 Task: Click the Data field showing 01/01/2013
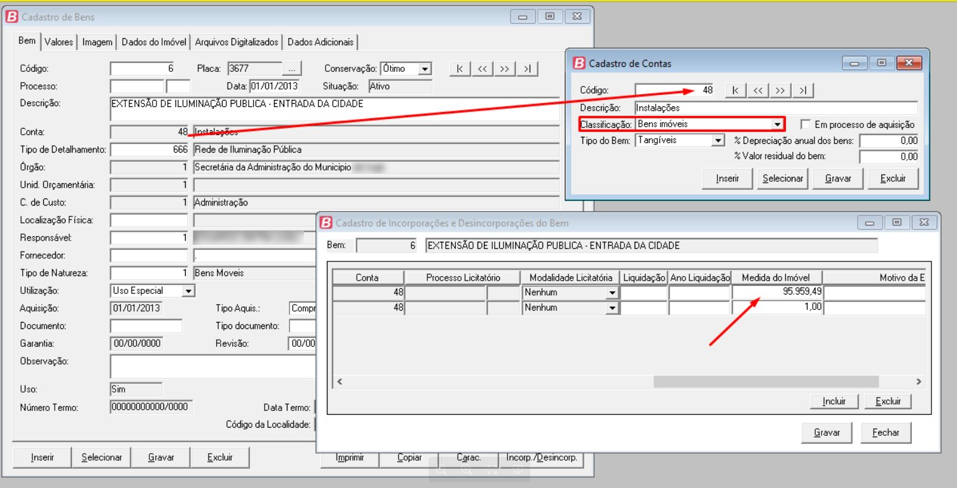(274, 86)
